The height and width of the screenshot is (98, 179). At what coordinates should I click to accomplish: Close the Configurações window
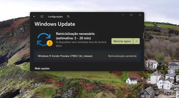click(x=140, y=15)
